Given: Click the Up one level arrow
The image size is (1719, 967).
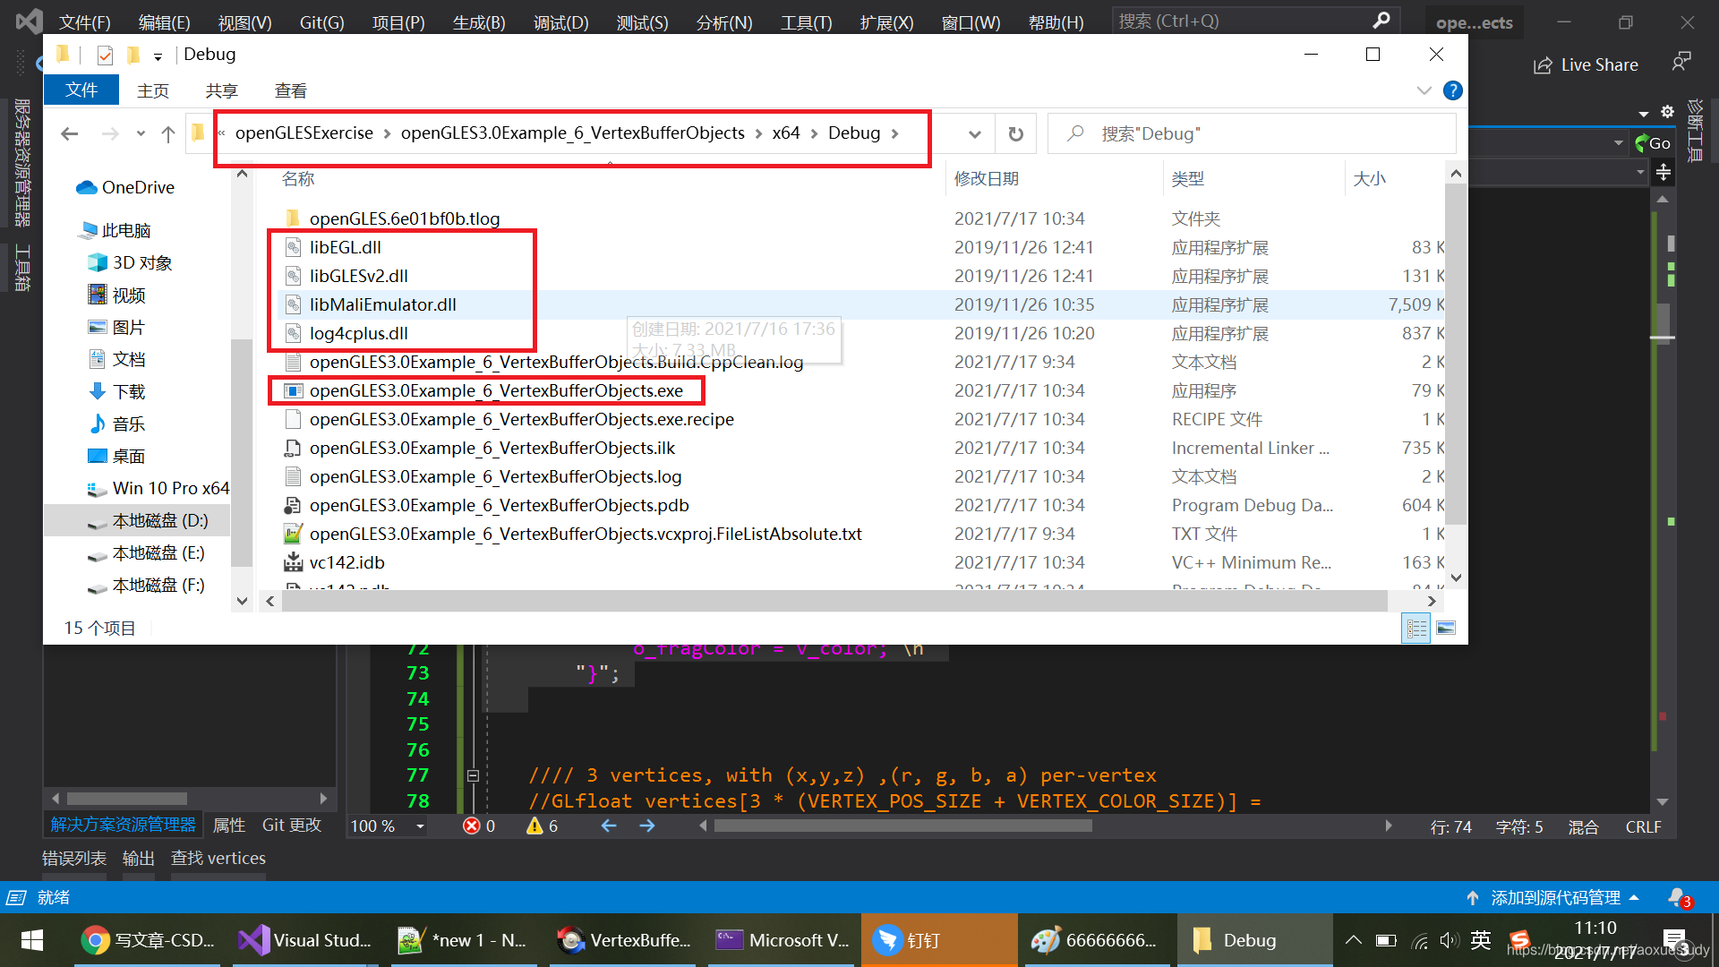Looking at the screenshot, I should 167,134.
